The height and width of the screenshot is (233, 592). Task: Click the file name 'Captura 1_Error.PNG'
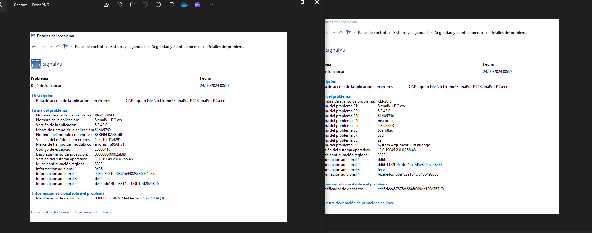click(x=32, y=5)
